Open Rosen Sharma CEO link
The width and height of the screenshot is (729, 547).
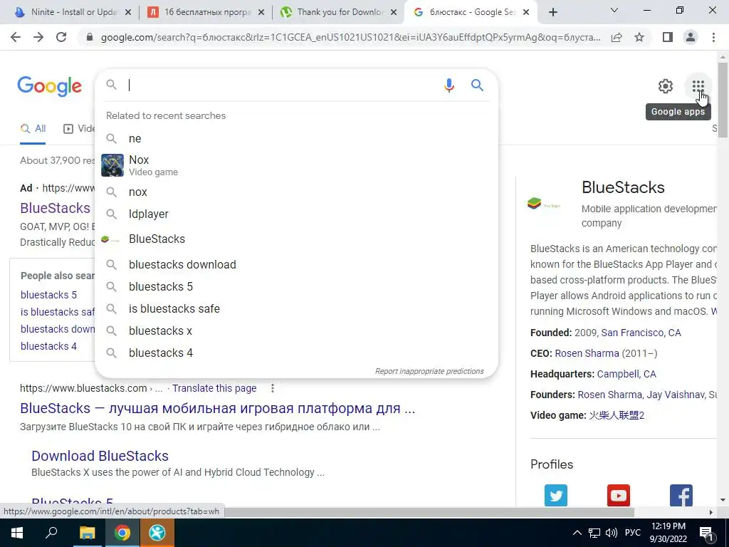point(587,353)
